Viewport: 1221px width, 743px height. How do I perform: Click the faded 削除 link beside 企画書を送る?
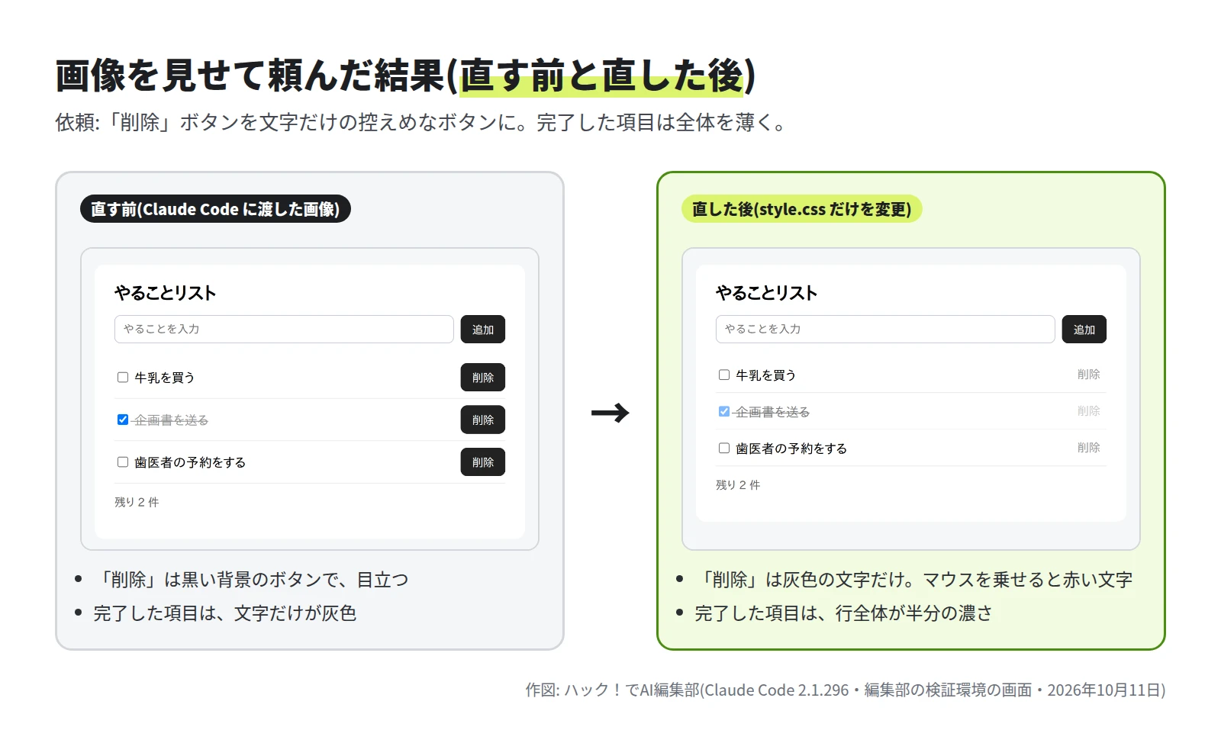pyautogui.click(x=1089, y=411)
